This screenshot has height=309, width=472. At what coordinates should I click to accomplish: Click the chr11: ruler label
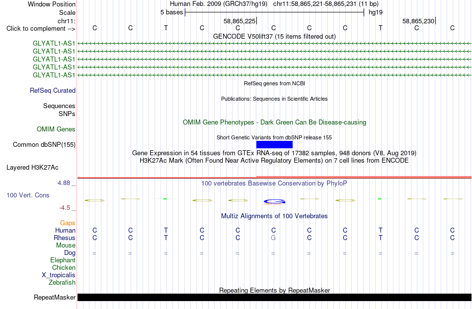click(66, 21)
